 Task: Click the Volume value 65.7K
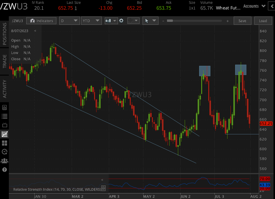pos(207,8)
